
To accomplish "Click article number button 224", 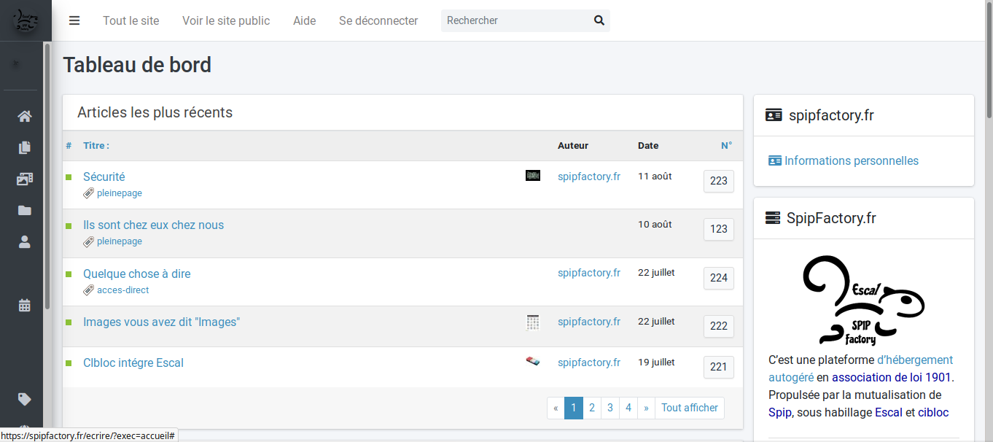I will click(x=719, y=278).
